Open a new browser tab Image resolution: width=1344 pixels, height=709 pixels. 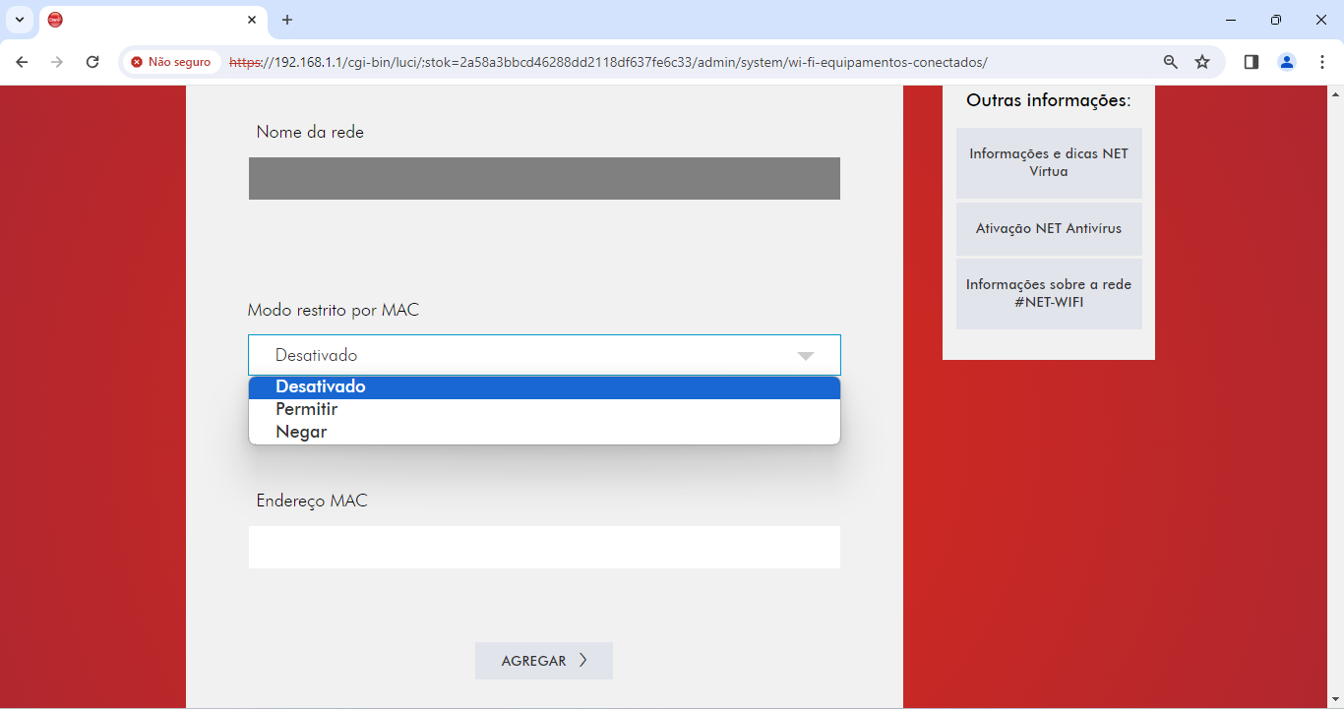point(287,20)
